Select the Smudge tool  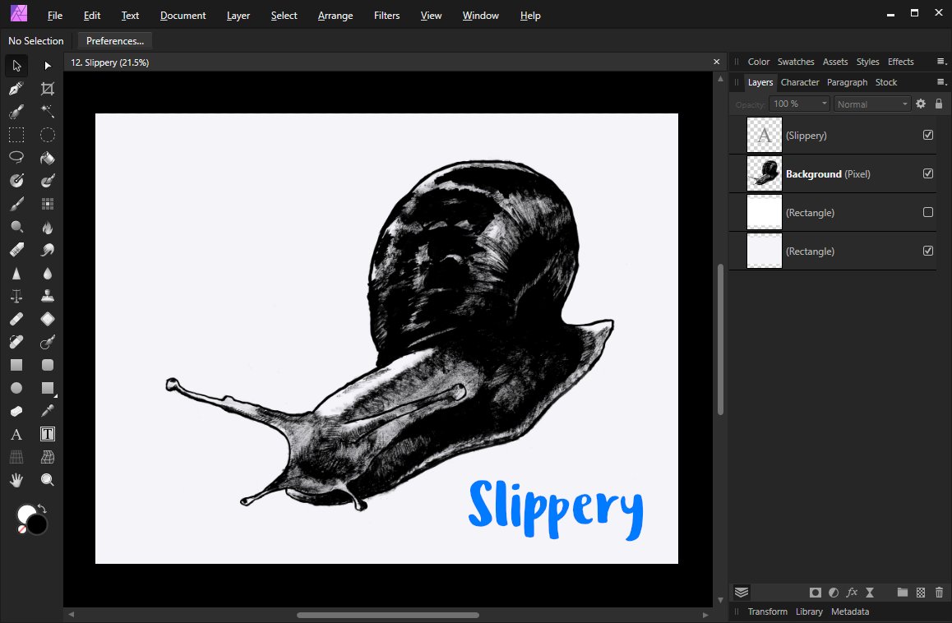[x=48, y=250]
